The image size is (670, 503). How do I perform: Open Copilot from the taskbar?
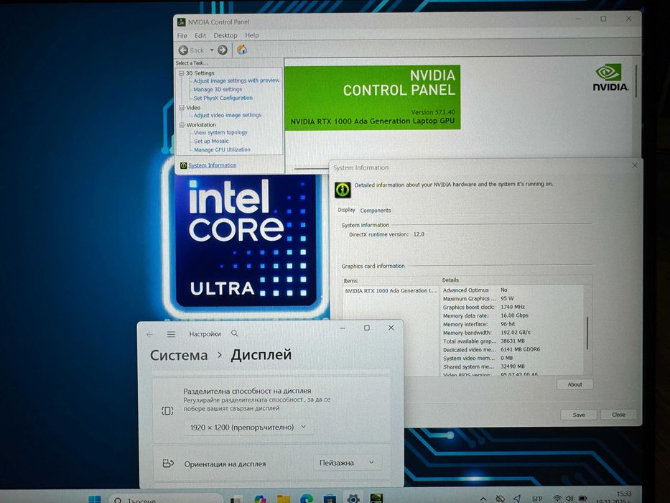click(260, 499)
